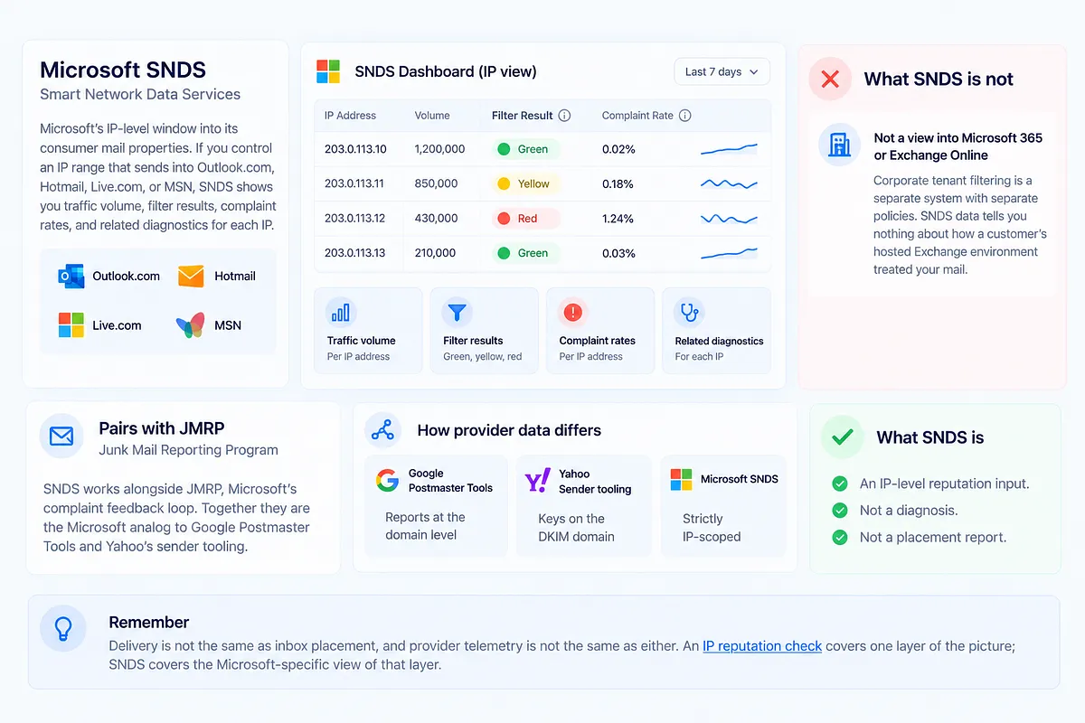Click the Outlook.com icon

point(71,277)
